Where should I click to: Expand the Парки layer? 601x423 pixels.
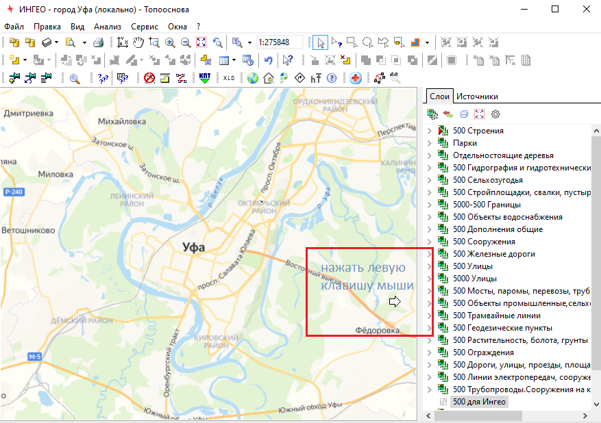(429, 143)
